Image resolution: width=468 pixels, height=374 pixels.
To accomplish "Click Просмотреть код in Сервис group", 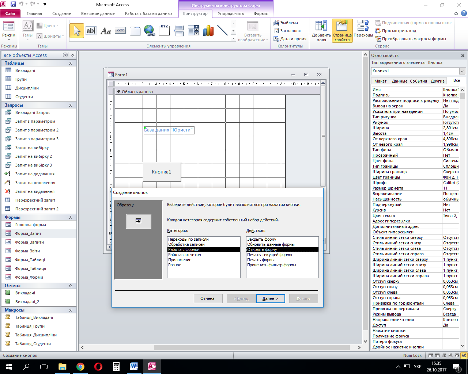I will tap(396, 31).
